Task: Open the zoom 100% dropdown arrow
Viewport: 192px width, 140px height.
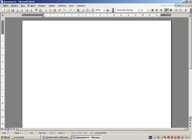Action: coord(104,10)
